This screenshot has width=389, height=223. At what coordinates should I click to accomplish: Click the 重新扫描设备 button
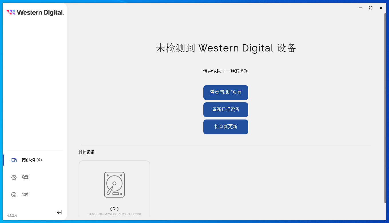pos(226,109)
